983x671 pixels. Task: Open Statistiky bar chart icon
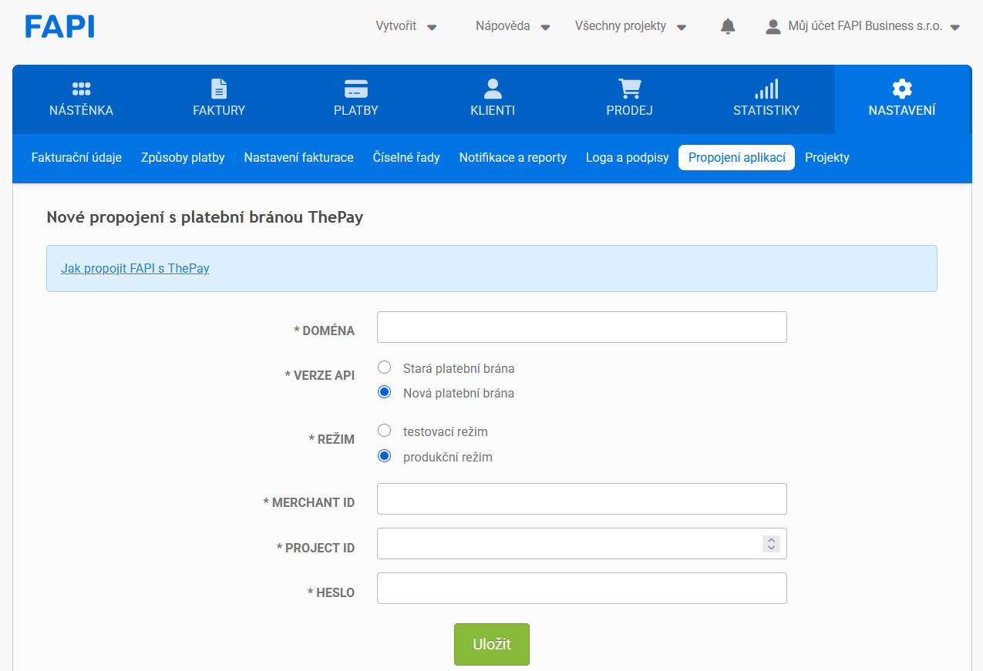tap(766, 89)
